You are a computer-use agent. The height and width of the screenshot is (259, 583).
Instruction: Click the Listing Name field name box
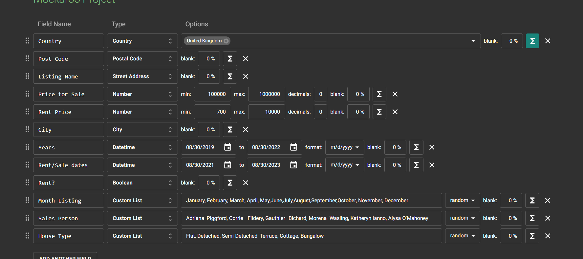point(68,76)
